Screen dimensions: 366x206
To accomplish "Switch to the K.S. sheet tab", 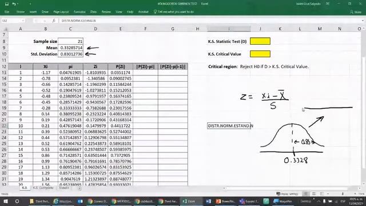I will click(25, 188).
